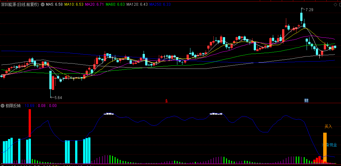The image size is (341, 166).
Task: Click the tall red reversal signal bar
Action: coord(30,123)
